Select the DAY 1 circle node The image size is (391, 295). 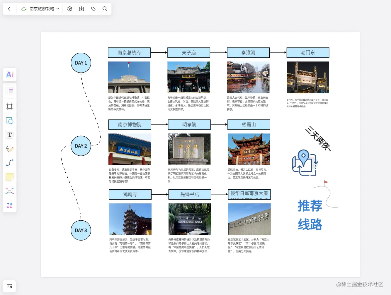pyautogui.click(x=81, y=63)
